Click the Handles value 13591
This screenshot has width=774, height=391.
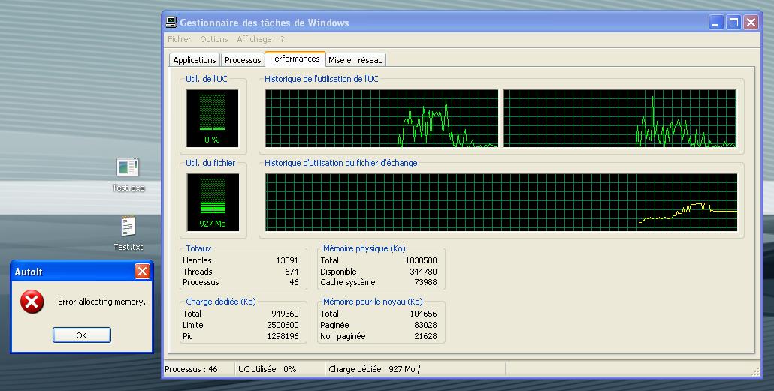287,260
